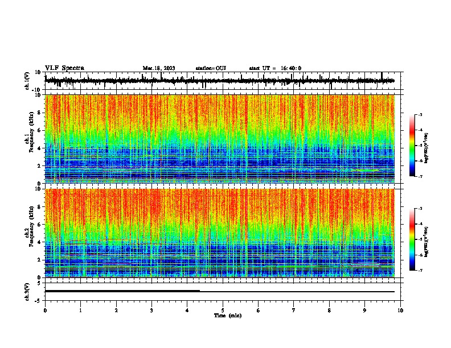Select the ch.2 colorbar log(PSD) unit label
Image resolution: width=451 pixels, height=348 pixels.
427,242
